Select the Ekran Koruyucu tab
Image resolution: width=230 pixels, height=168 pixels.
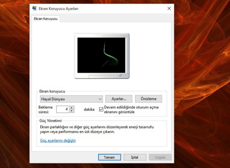pos(46,19)
